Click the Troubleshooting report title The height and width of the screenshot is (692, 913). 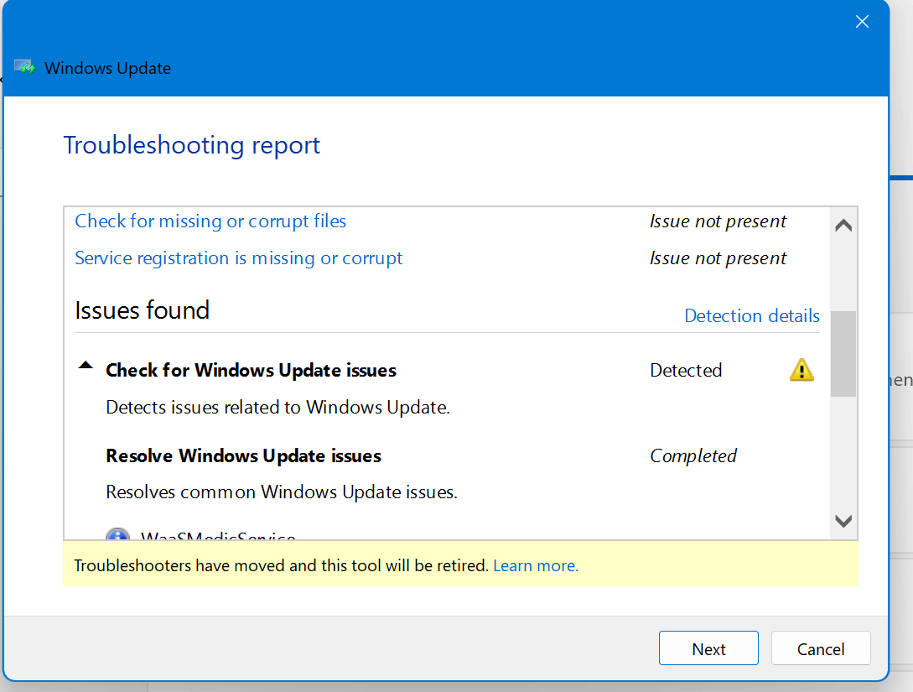[x=191, y=145]
